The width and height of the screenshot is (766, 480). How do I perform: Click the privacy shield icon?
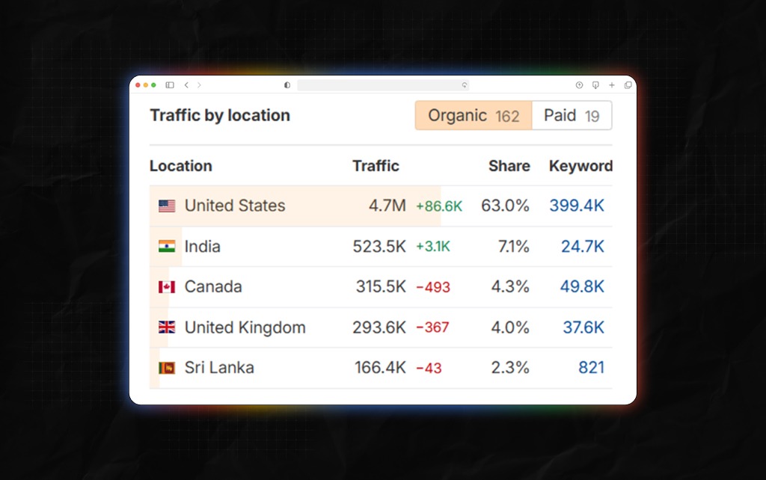287,85
